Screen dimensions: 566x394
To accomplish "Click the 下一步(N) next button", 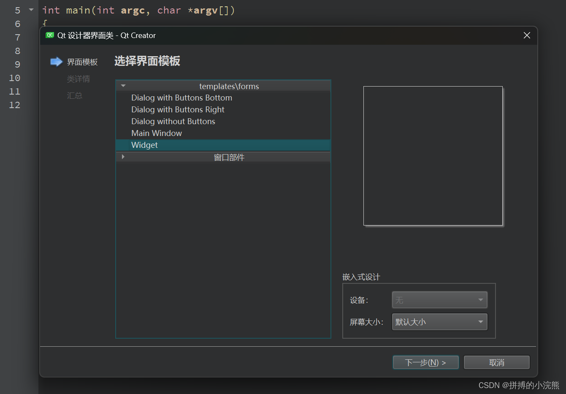I will click(x=425, y=362).
